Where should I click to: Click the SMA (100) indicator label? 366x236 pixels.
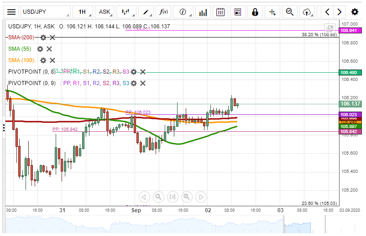[21, 60]
